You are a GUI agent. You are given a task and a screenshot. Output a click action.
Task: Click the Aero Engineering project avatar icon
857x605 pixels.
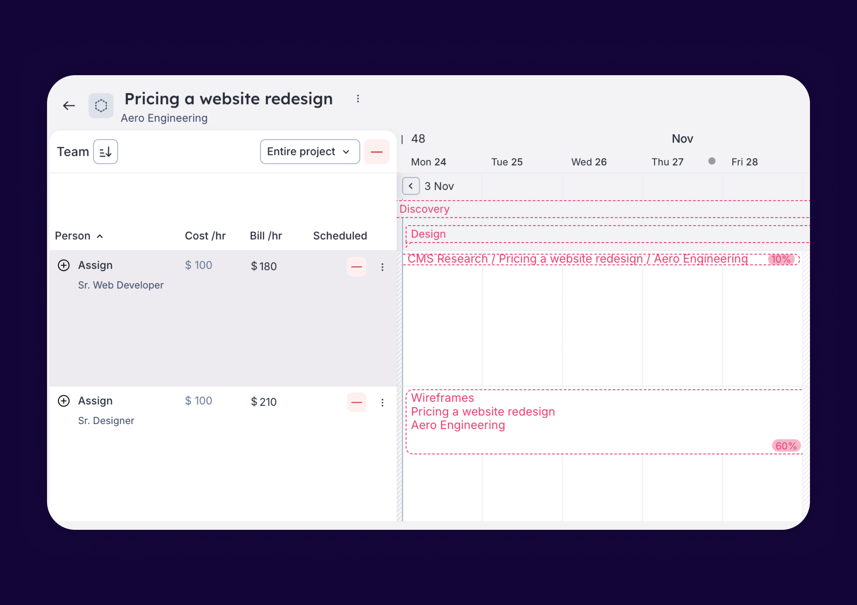pyautogui.click(x=101, y=106)
